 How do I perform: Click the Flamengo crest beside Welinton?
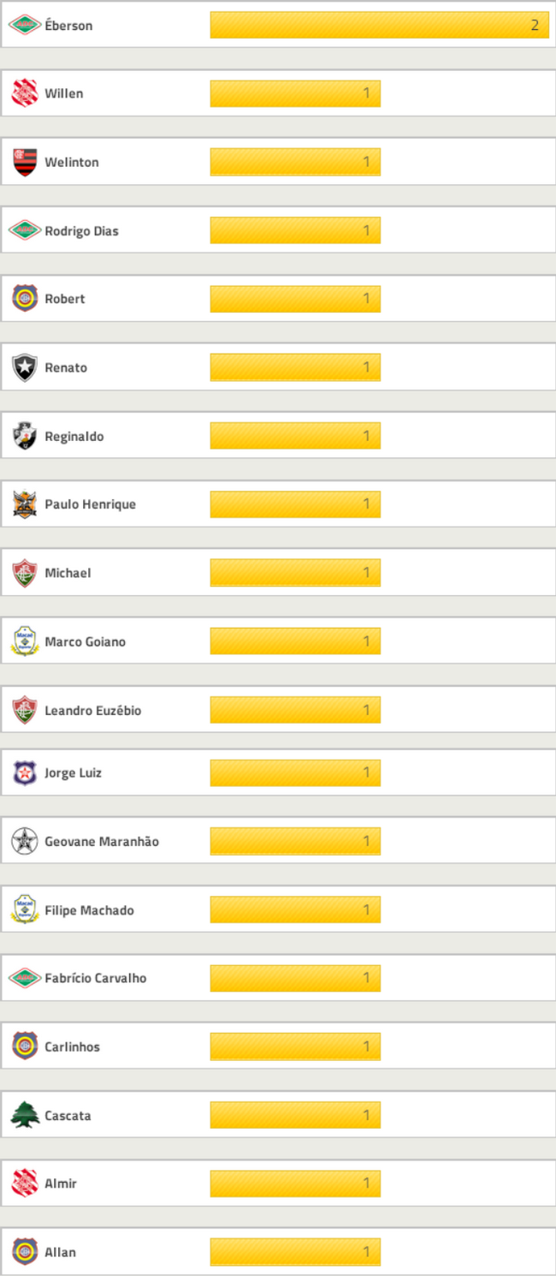point(25,162)
